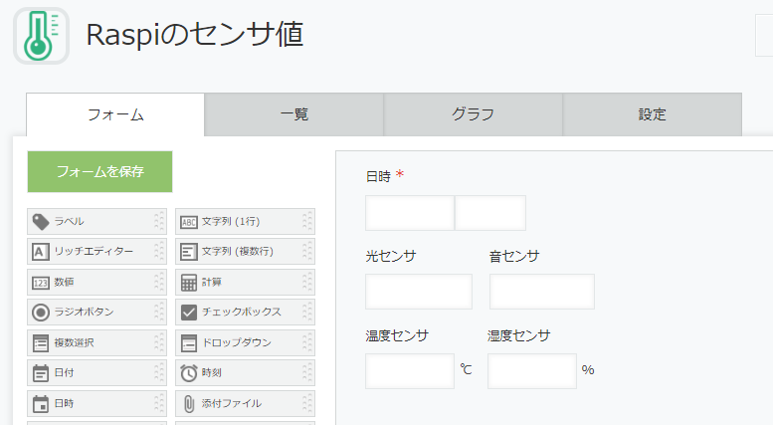773x425 pixels.
Task: Click フォームを保存 button
Action: pyautogui.click(x=100, y=171)
